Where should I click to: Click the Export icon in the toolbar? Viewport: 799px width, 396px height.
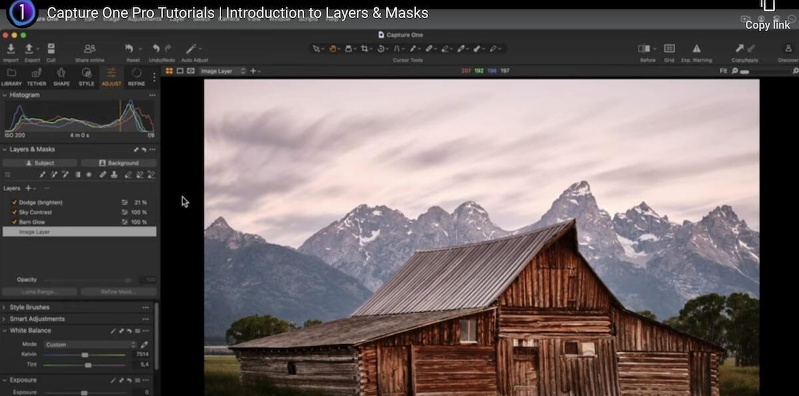point(29,49)
